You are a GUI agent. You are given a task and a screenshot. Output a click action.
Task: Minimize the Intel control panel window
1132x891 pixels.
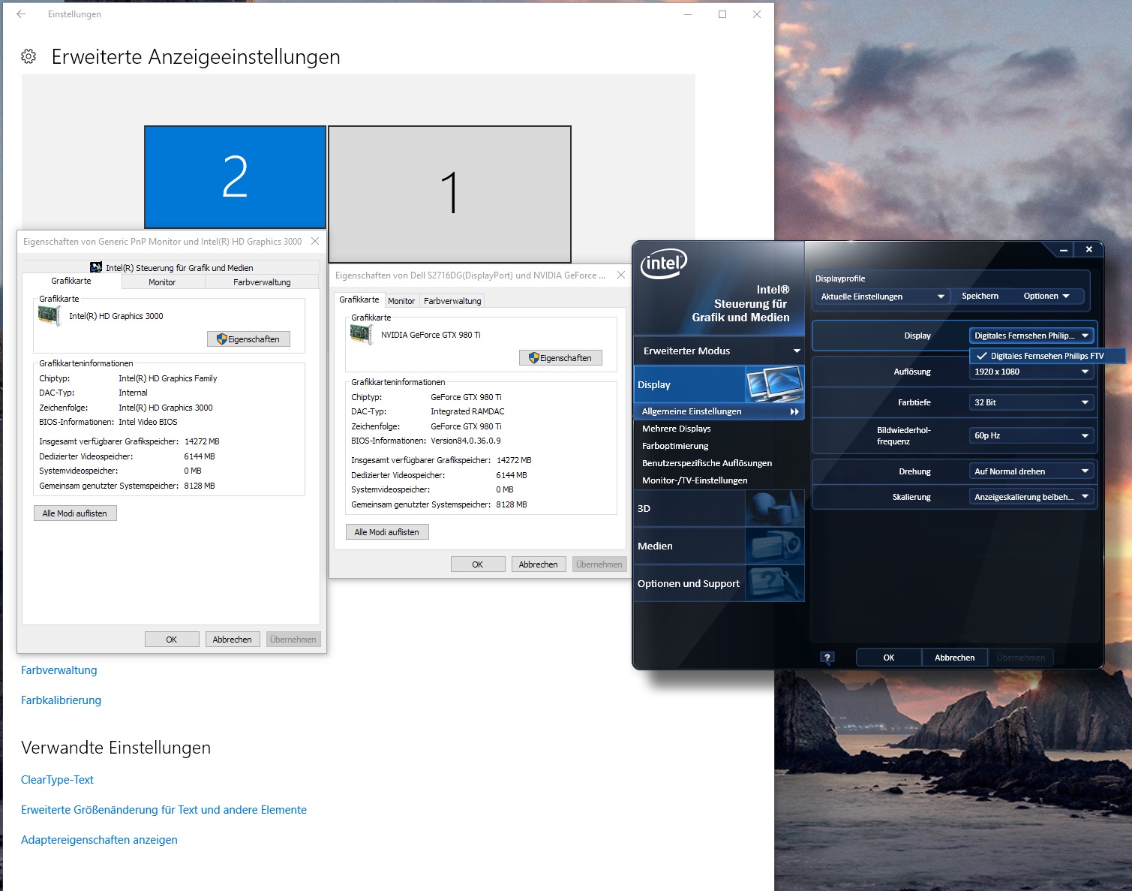pyautogui.click(x=1064, y=249)
